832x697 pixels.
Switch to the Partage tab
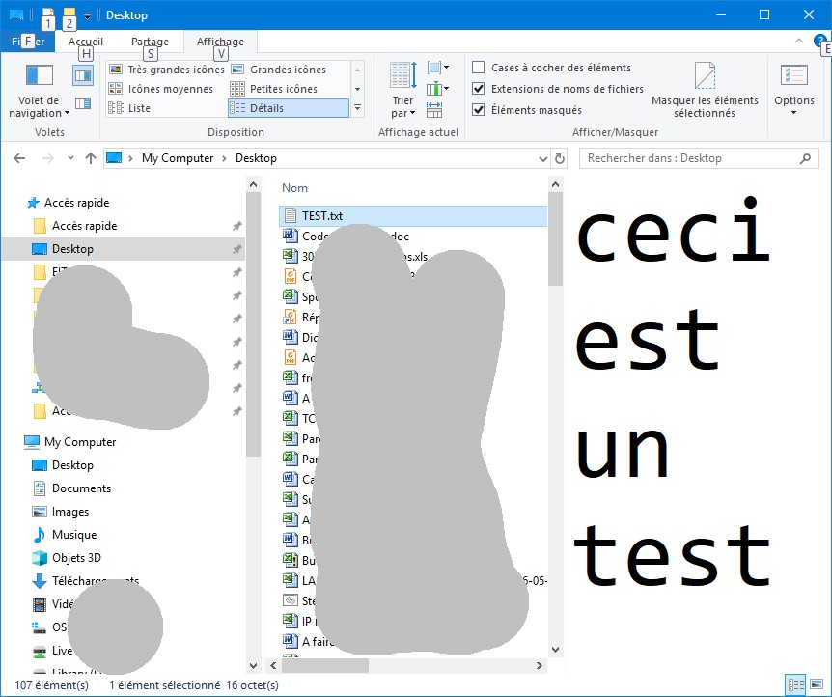pyautogui.click(x=151, y=41)
